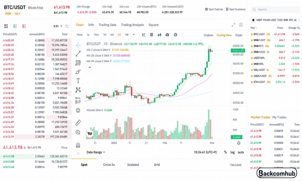Expand more time interval options arrow
Viewport: 302px width, 181px height.
(134, 35)
